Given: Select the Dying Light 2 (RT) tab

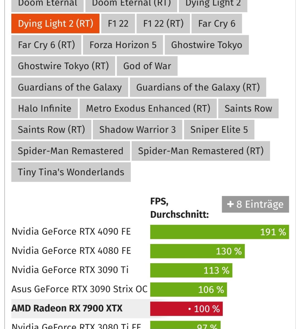Looking at the screenshot, I should pos(55,24).
